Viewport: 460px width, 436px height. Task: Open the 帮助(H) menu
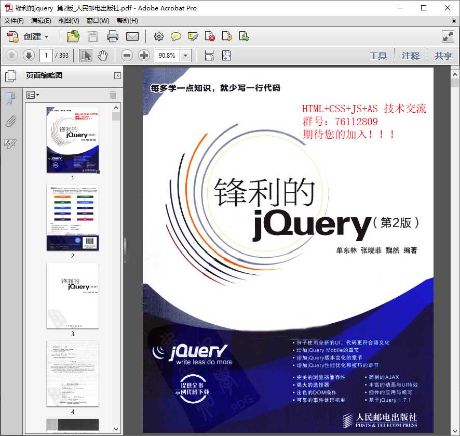pos(127,21)
